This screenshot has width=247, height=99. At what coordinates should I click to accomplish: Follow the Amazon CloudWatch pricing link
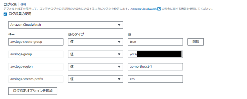[144, 9]
